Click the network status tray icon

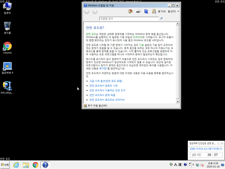click(x=197, y=165)
